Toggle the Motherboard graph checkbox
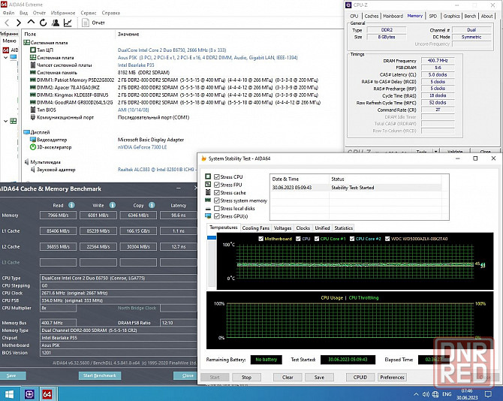 pos(261,239)
